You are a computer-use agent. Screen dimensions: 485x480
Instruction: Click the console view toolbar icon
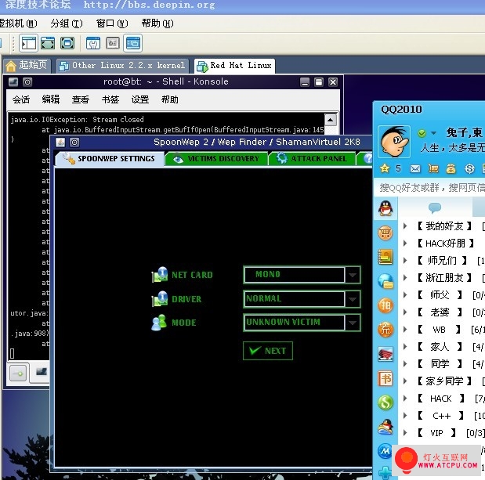133,43
